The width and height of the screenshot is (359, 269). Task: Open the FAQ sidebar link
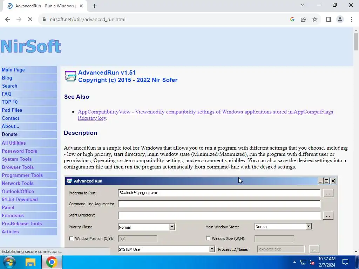[6, 94]
